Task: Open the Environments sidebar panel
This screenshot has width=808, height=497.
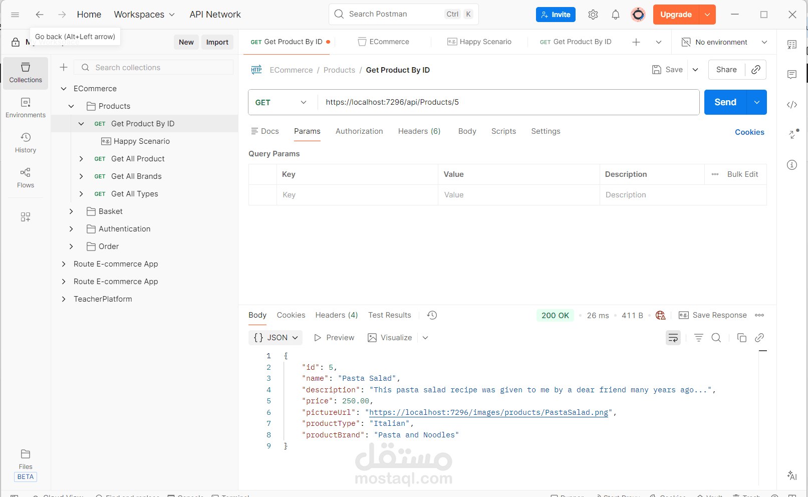Action: pos(26,108)
